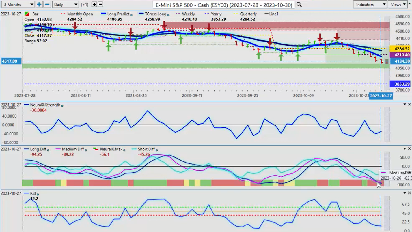Click the black minus button beside (+1)

click(x=100, y=5)
